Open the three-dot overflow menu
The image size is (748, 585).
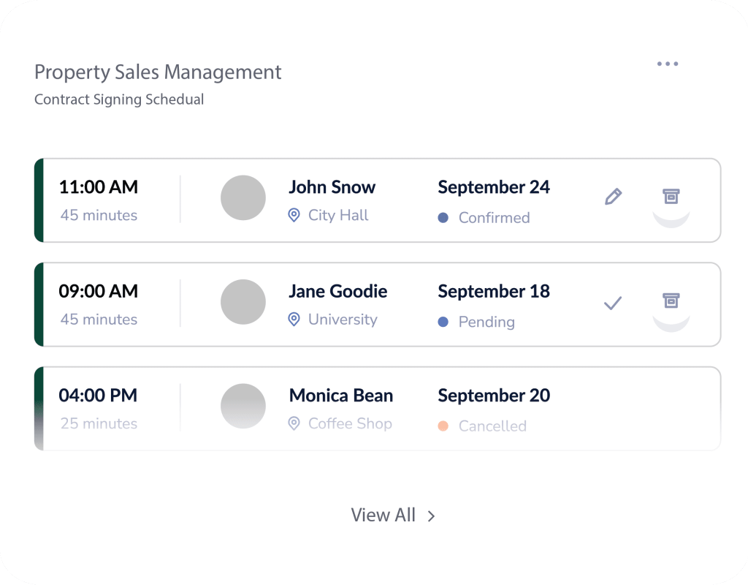click(x=667, y=64)
